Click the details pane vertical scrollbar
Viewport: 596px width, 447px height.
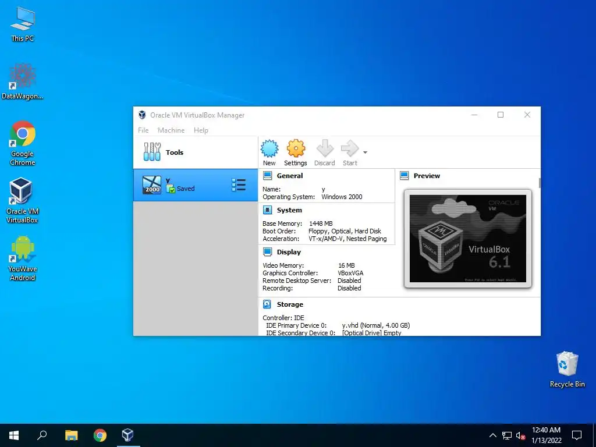pos(540,182)
